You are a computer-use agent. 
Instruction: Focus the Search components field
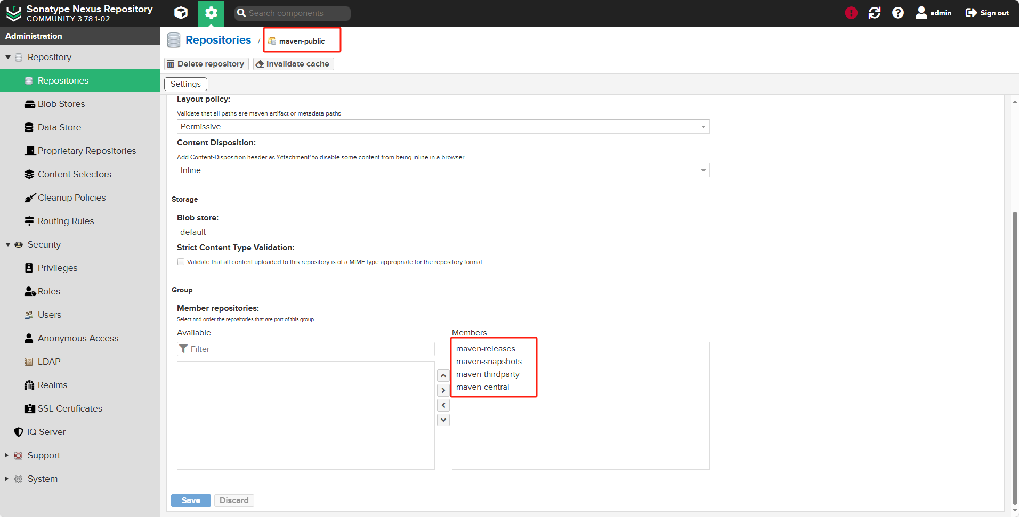click(x=293, y=13)
